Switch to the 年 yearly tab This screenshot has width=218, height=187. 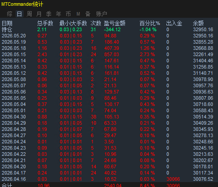(58, 14)
